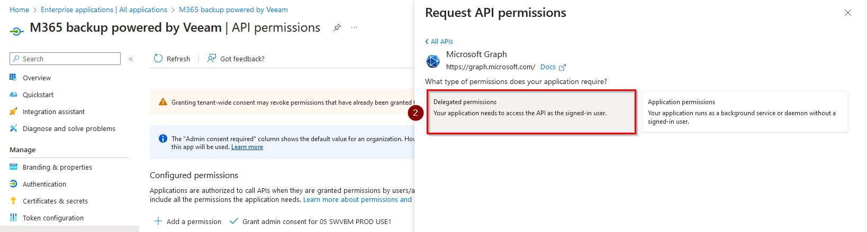
Task: Go back using All APIs chevron link
Action: tap(439, 41)
